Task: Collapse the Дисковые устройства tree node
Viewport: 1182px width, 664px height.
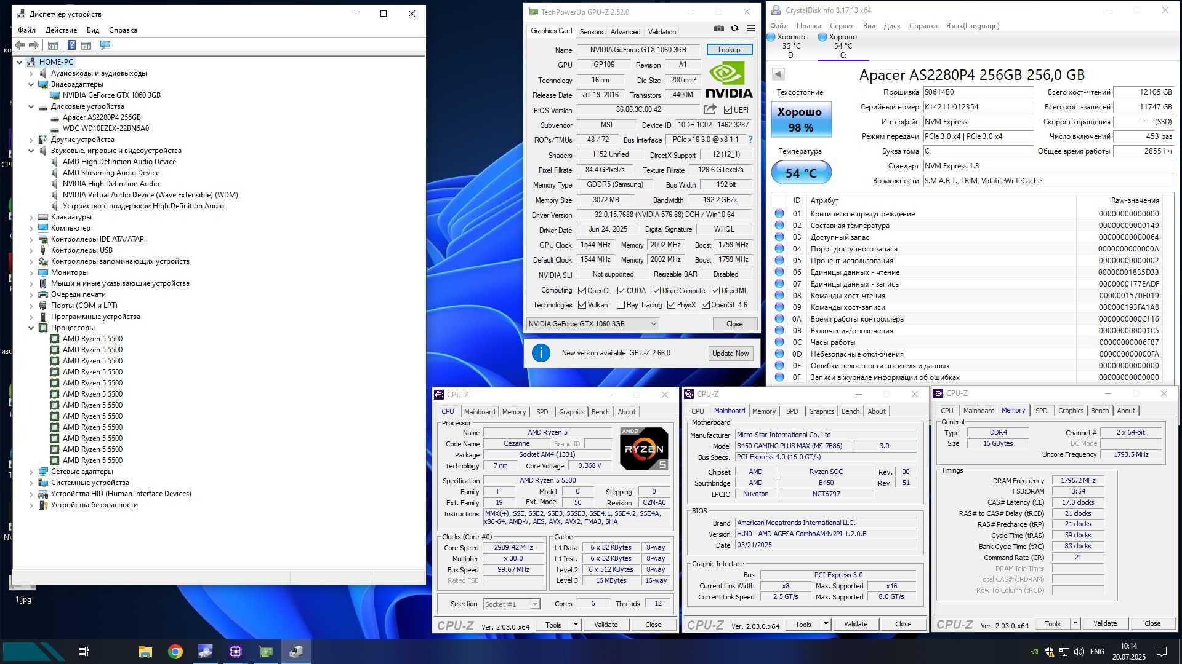Action: (31, 106)
